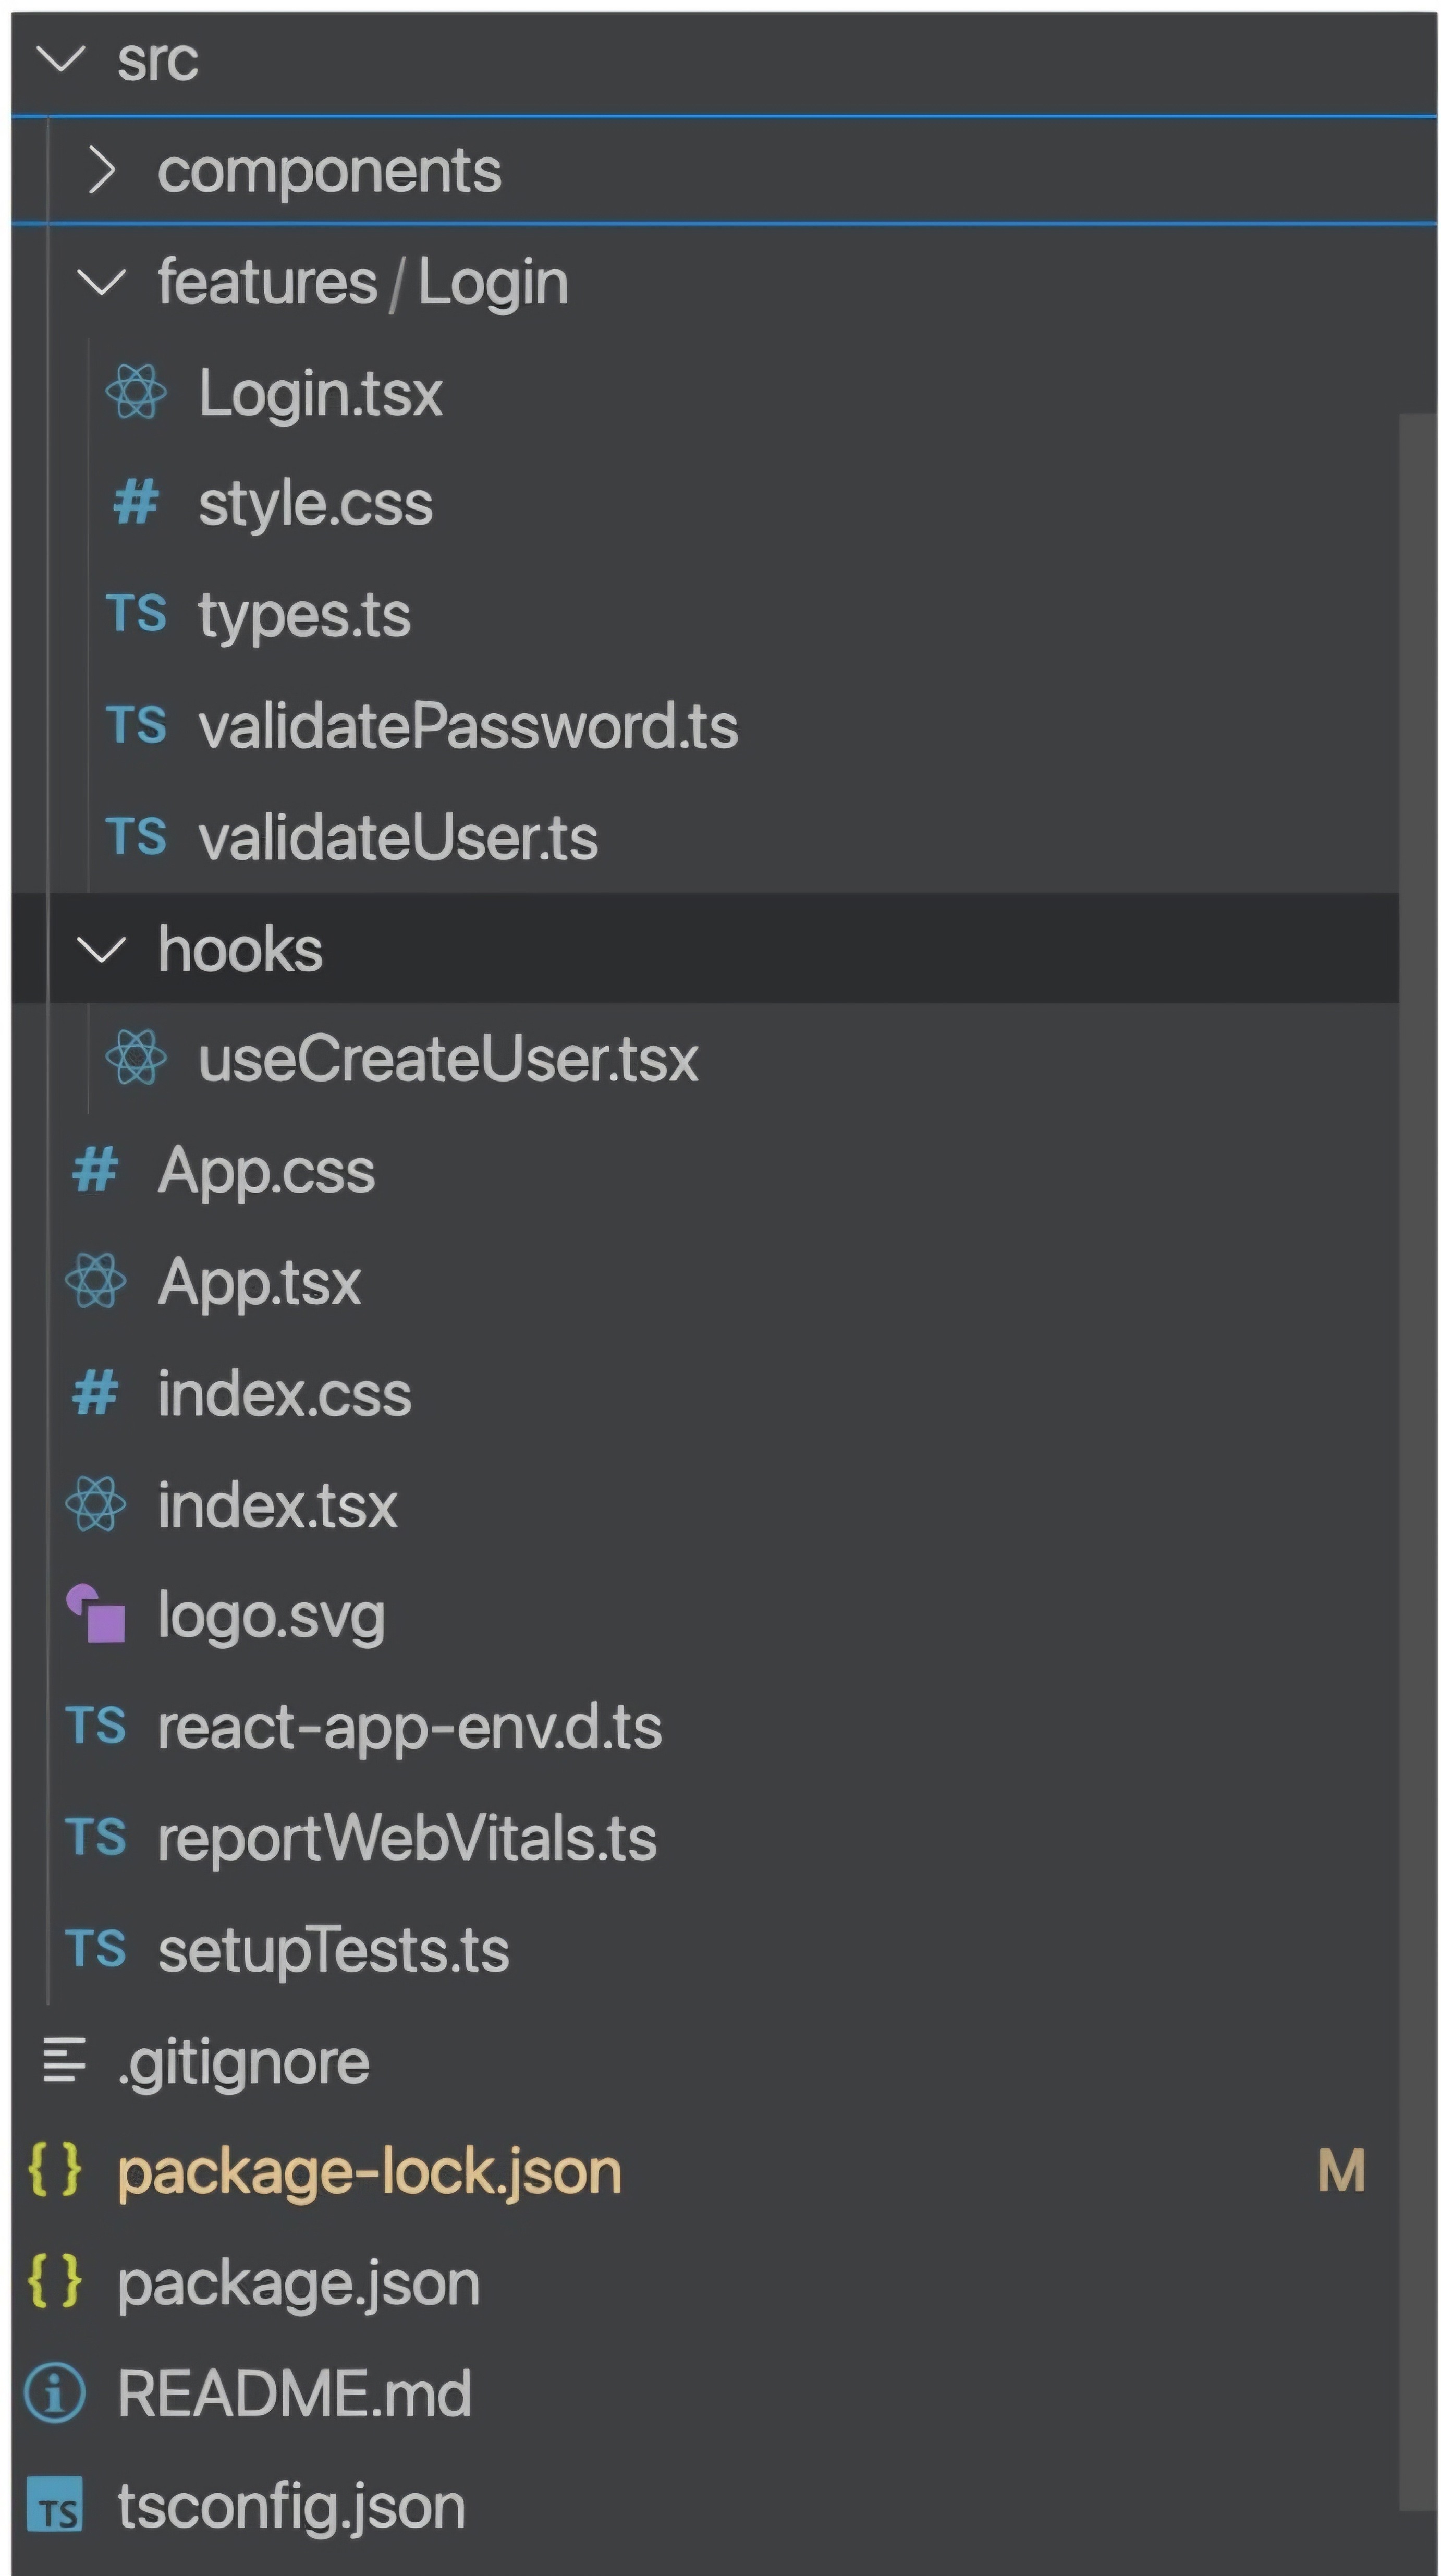The height and width of the screenshot is (2576, 1441).
Task: Click the hash icon beside App.css
Action: pos(96,1170)
